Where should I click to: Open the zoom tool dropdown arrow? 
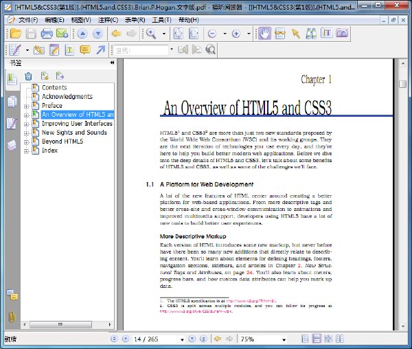pos(164,34)
